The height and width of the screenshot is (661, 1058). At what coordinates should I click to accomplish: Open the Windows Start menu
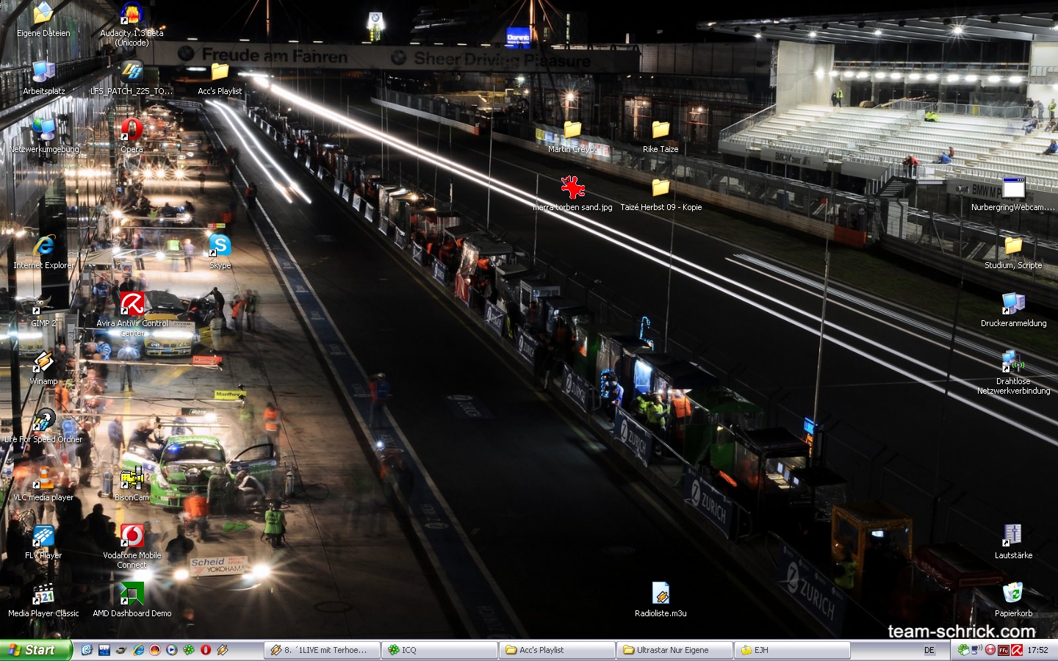36,650
